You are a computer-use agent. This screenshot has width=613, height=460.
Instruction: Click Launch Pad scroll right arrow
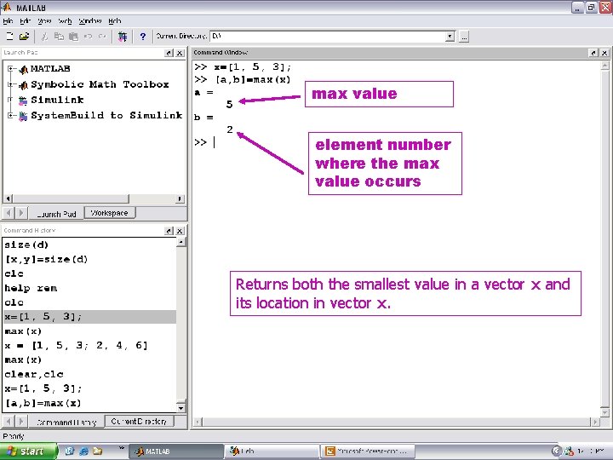point(180,198)
